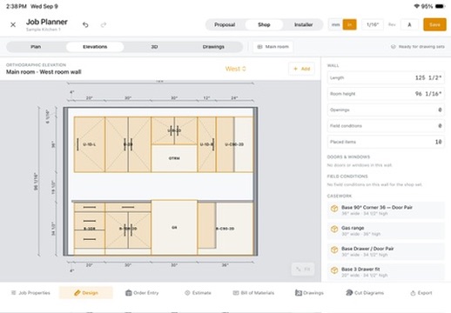451x313 pixels.
Task: Select the OTRM microwave in elevation
Action: pyautogui.click(x=174, y=158)
